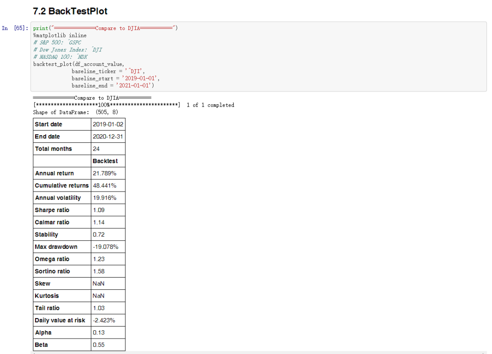
Task: Click the 7.2 BackTestPlot heading
Action: [70, 11]
